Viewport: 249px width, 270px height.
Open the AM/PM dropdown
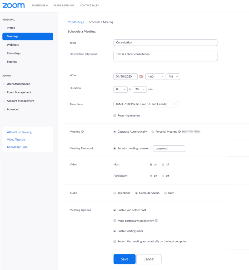coord(173,76)
